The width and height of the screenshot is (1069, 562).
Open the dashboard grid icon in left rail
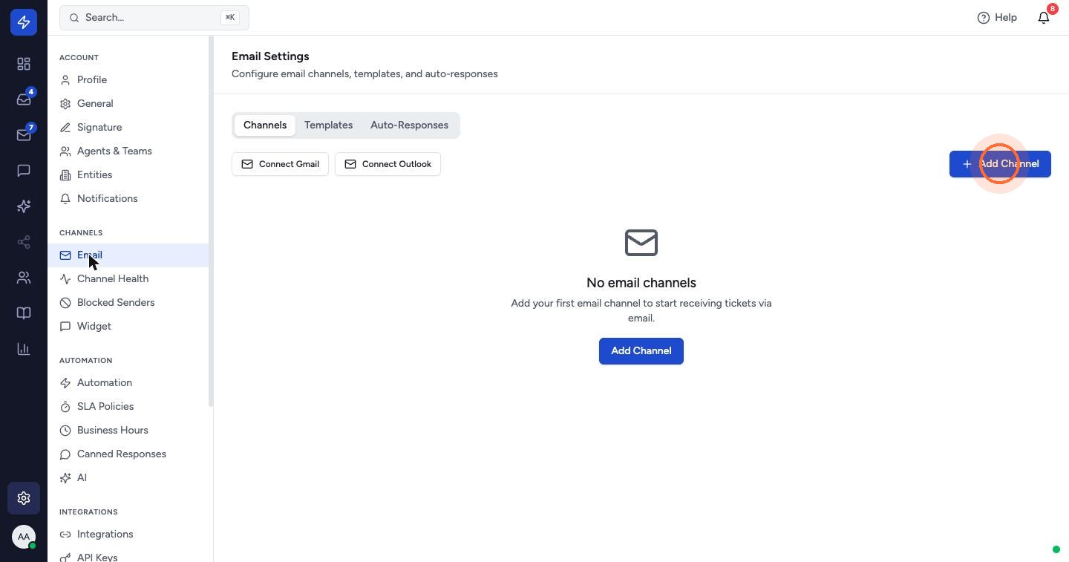click(x=24, y=64)
